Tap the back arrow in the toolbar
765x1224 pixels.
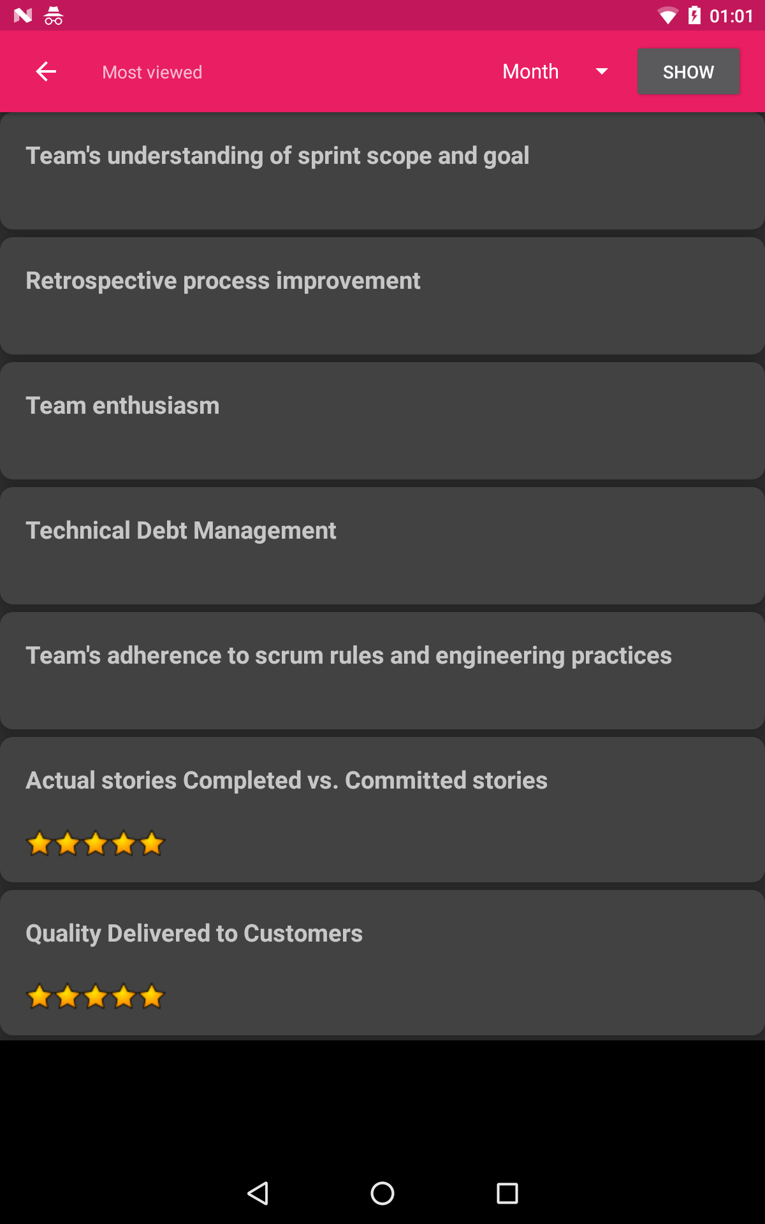point(46,71)
